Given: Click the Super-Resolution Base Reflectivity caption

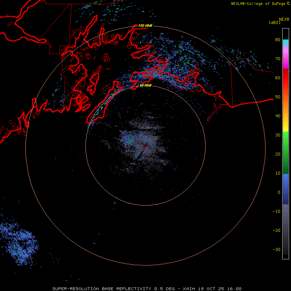Looking at the screenshot, I should click(x=147, y=289).
